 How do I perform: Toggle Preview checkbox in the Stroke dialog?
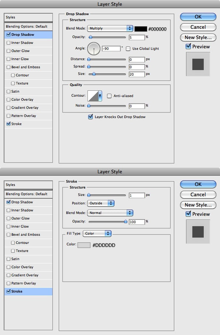(188, 214)
